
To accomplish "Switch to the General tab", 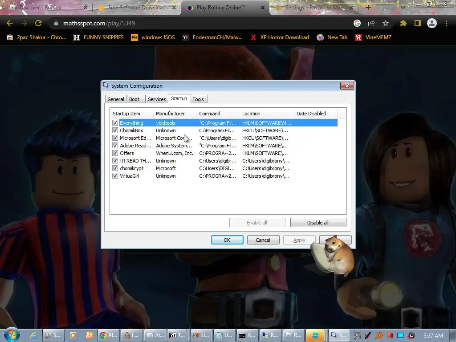I will pyautogui.click(x=116, y=99).
